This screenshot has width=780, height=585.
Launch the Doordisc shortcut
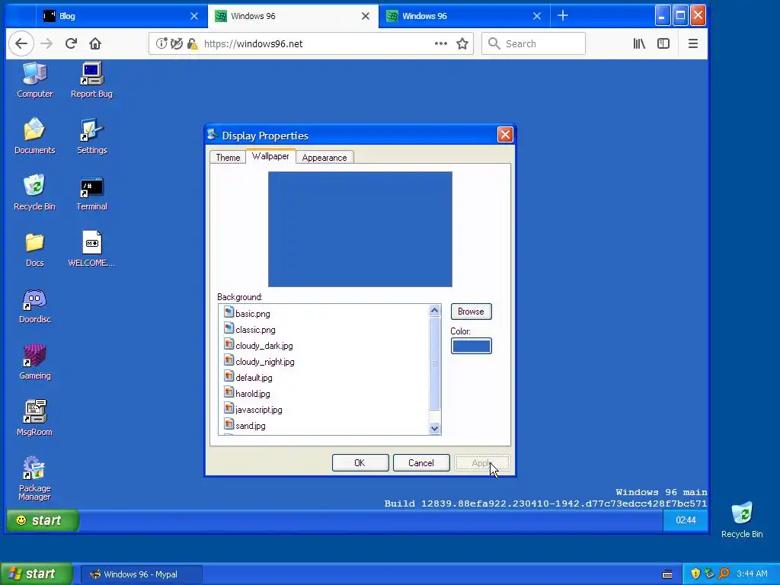[x=34, y=305]
